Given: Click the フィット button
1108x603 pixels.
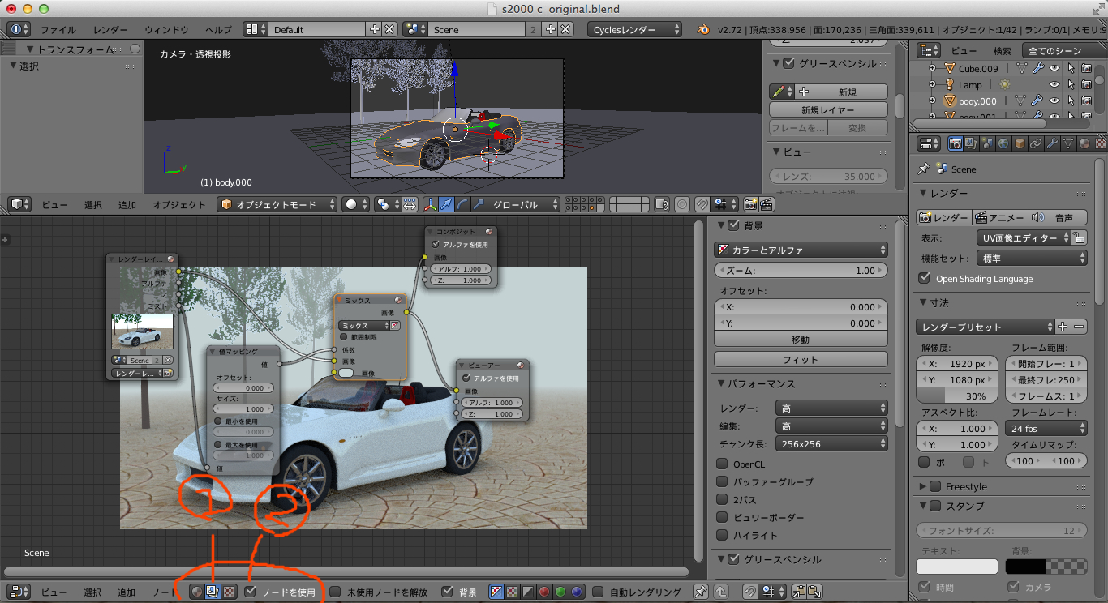Looking at the screenshot, I should click(x=801, y=359).
